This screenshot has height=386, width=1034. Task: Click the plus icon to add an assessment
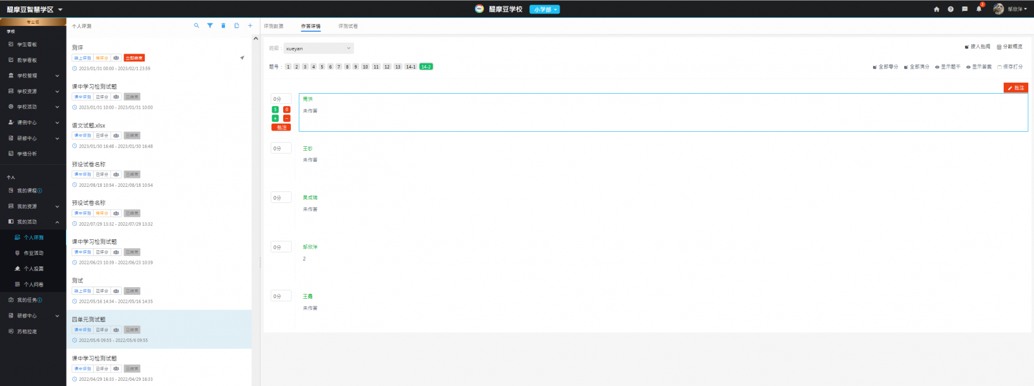pos(250,26)
